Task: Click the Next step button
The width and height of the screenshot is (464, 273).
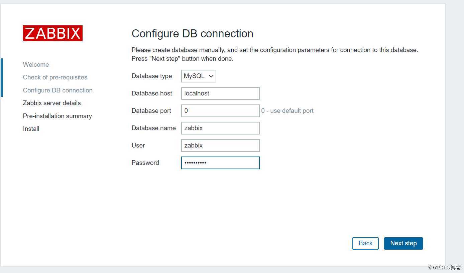Action: (403, 243)
